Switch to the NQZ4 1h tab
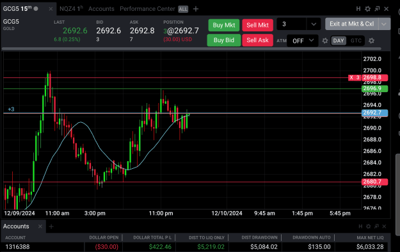Image resolution: width=400 pixels, height=252 pixels. (71, 9)
